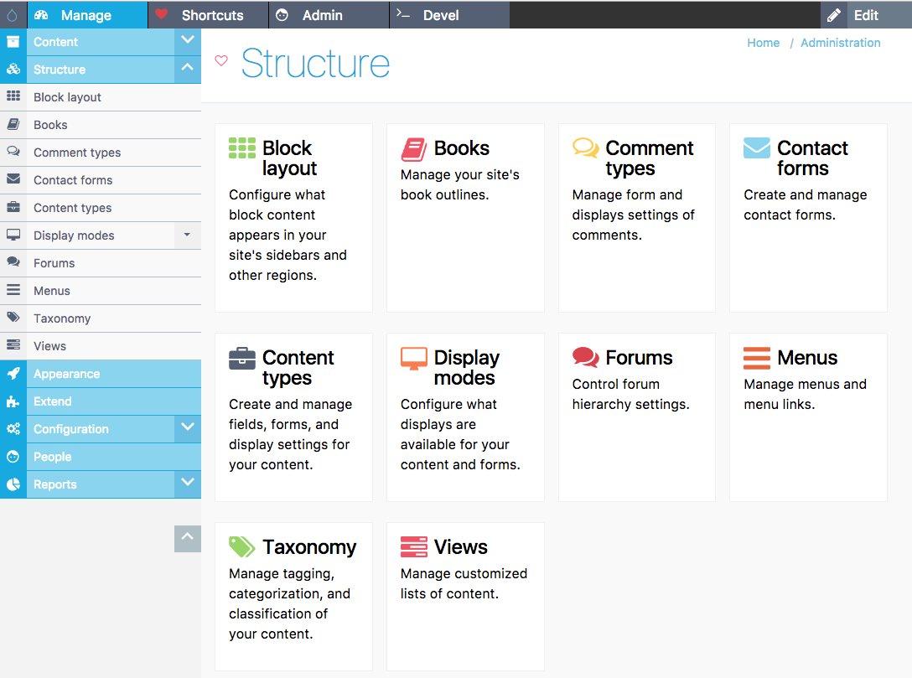
Task: Toggle the heart favorite next to Structure heading
Action: tap(220, 61)
